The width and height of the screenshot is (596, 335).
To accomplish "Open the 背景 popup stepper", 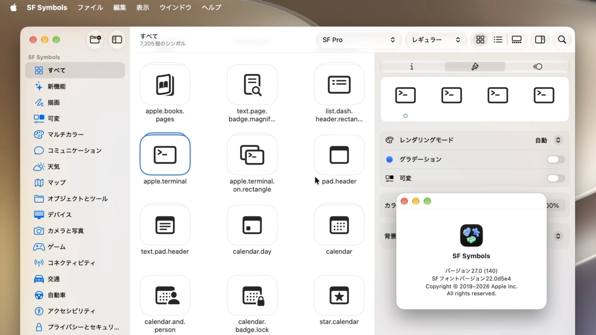I will coord(558,236).
